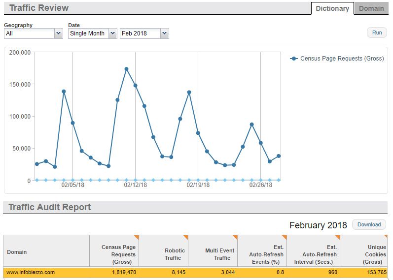Click orange corner marker on Census Page Requests header
The height and width of the screenshot is (280, 393).
pos(137,237)
